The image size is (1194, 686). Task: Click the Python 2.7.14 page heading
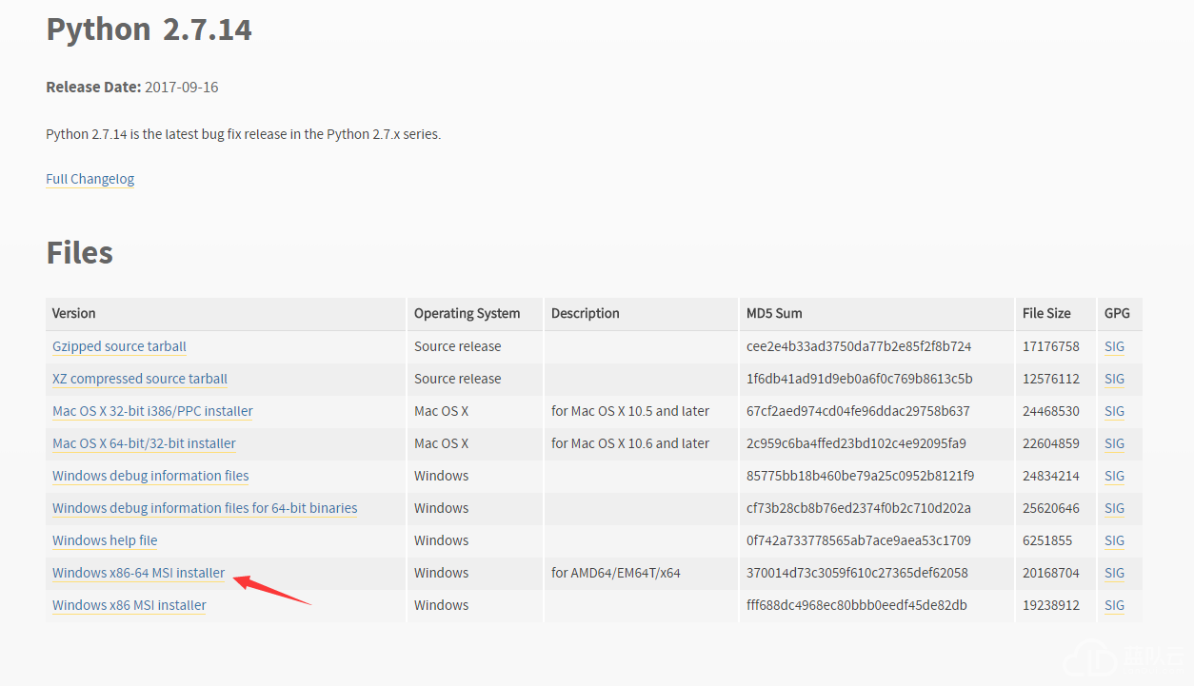pos(149,29)
